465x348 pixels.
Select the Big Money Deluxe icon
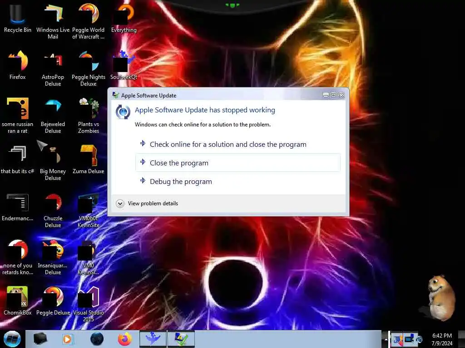click(x=53, y=162)
